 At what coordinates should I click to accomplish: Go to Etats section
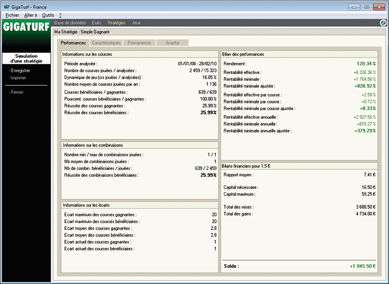(x=96, y=23)
